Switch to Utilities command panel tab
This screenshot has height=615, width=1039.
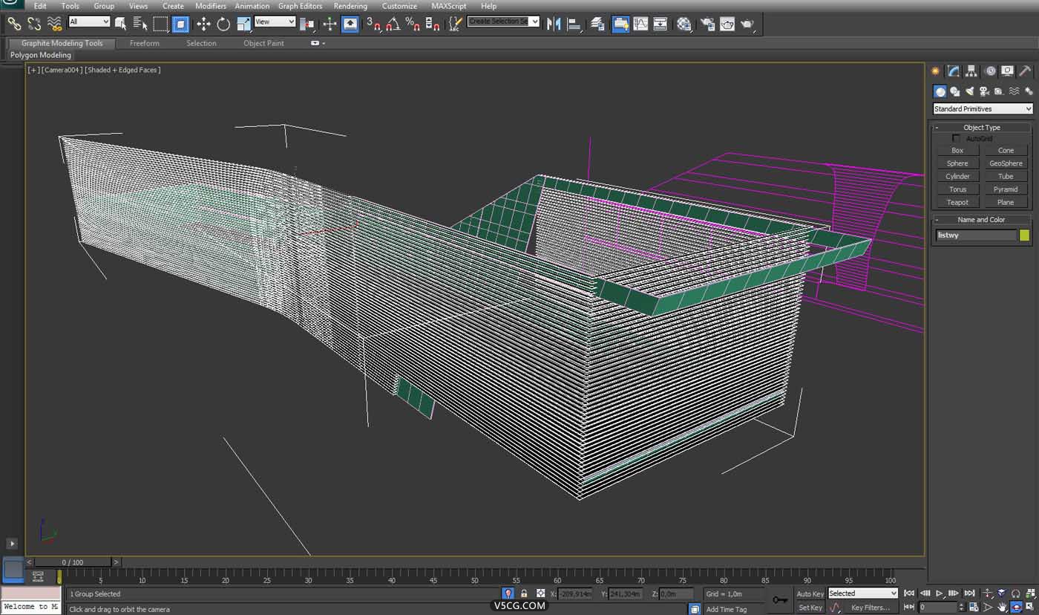coord(1025,71)
